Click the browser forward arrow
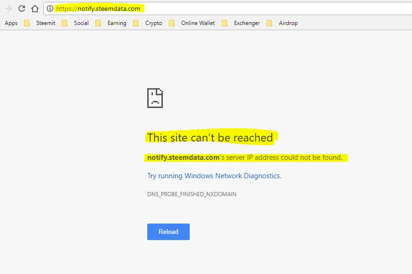The width and height of the screenshot is (412, 274). coord(8,8)
